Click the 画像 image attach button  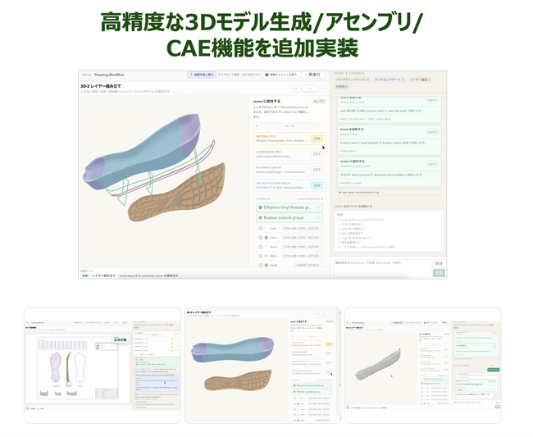pos(439,263)
